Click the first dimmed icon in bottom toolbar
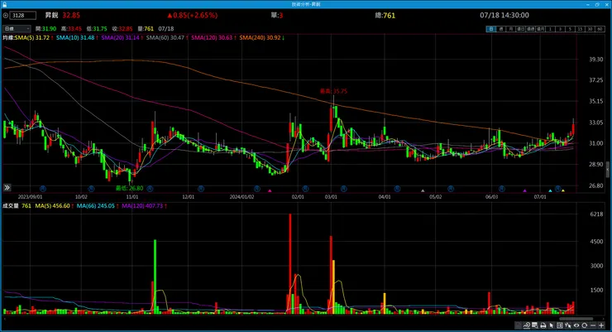 click(x=519, y=325)
